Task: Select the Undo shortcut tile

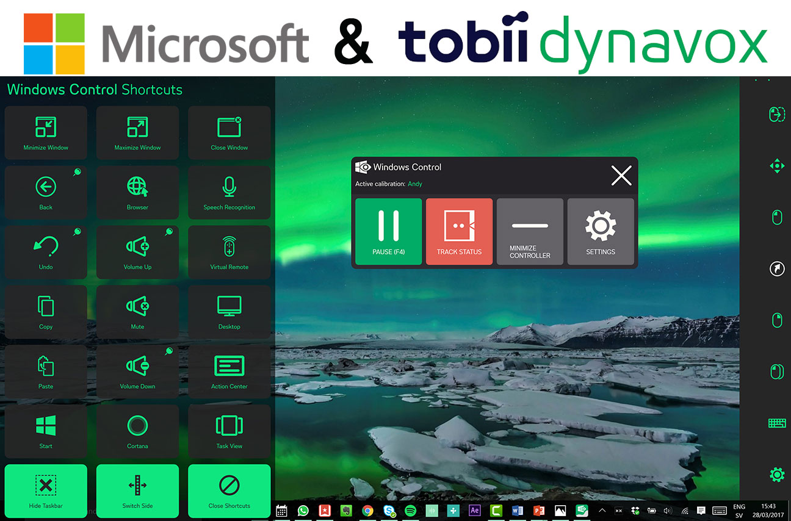Action: [46, 253]
